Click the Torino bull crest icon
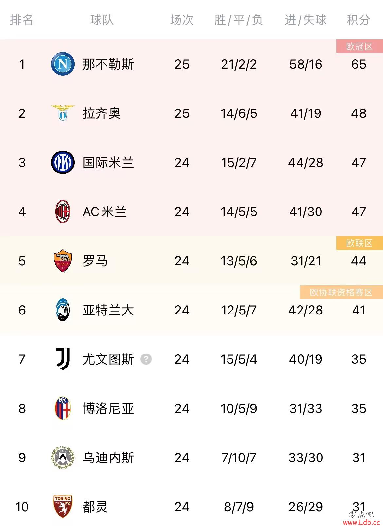This screenshot has height=526, width=383. tap(63, 507)
